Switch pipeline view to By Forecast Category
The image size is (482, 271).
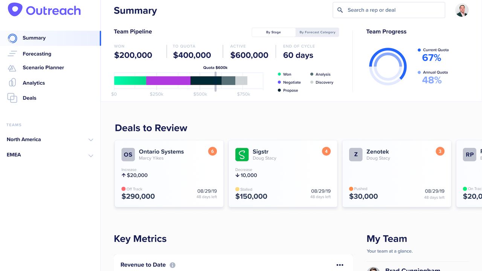point(317,32)
